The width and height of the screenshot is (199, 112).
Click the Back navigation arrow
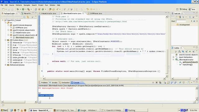[x=91, y=9]
